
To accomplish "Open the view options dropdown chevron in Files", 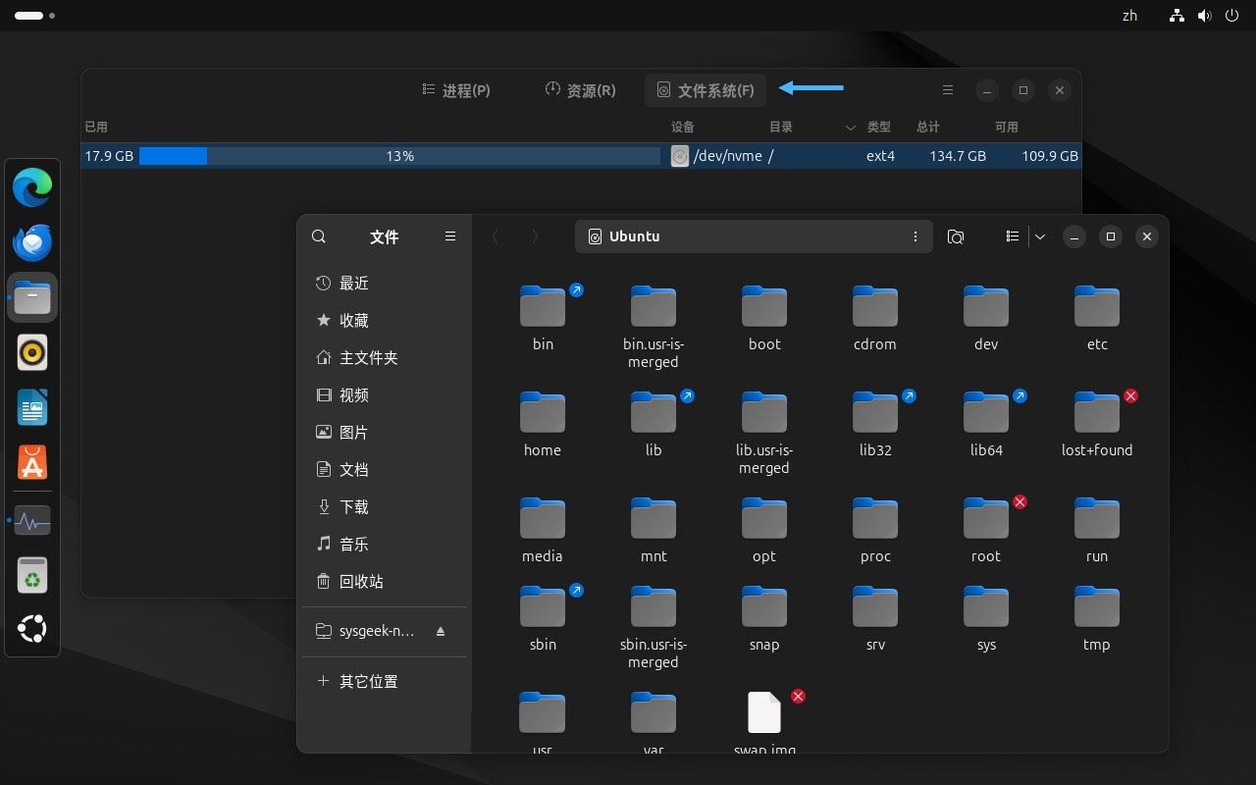I will pyautogui.click(x=1039, y=235).
